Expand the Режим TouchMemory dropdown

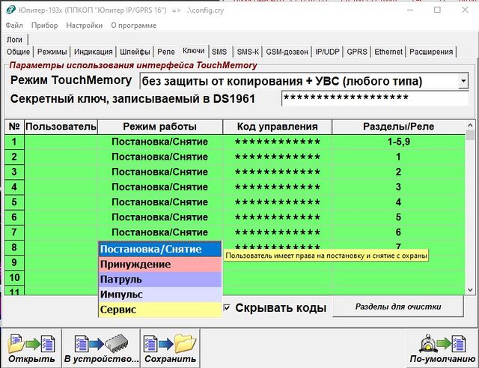463,80
